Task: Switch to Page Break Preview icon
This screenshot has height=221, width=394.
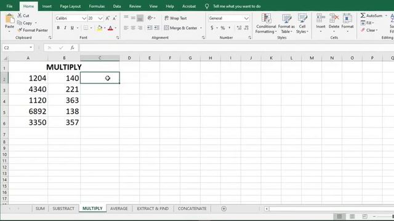Action: point(364,216)
